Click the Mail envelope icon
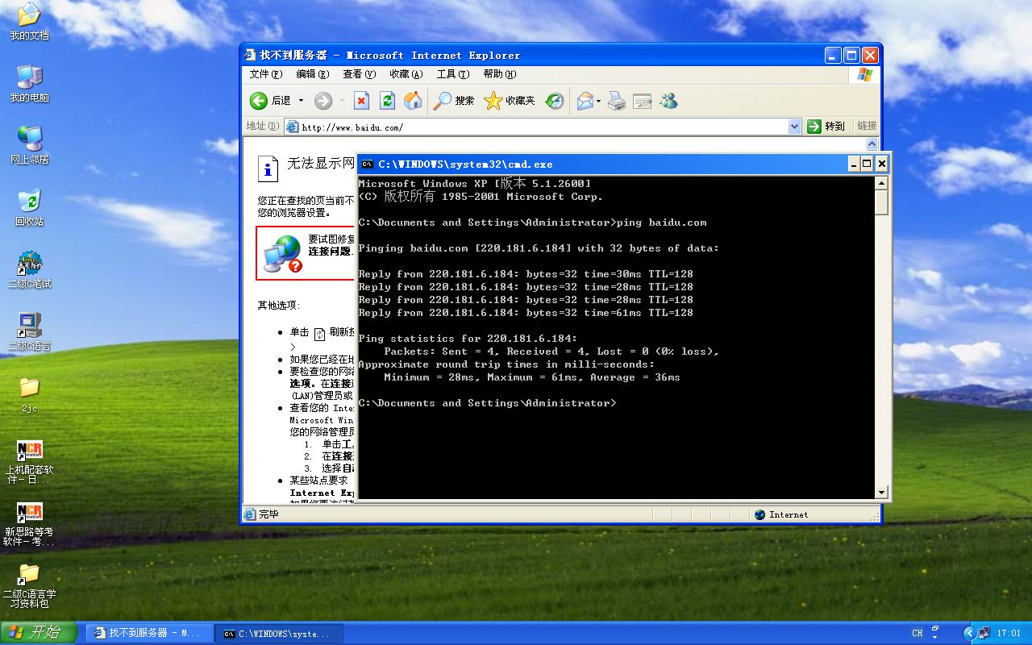 pyautogui.click(x=585, y=101)
